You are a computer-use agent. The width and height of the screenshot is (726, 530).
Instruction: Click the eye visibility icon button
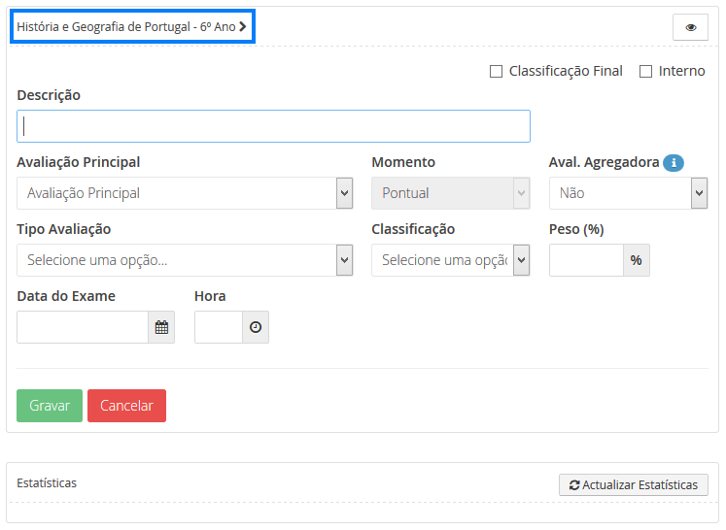(x=690, y=27)
